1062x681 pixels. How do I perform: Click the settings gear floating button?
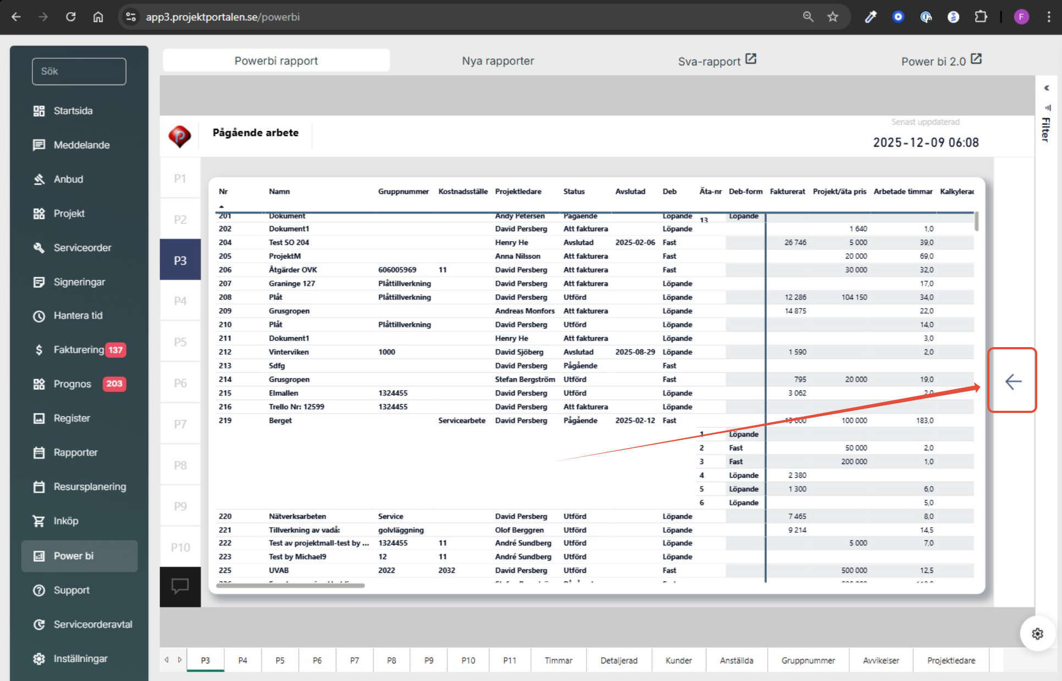pos(1037,634)
